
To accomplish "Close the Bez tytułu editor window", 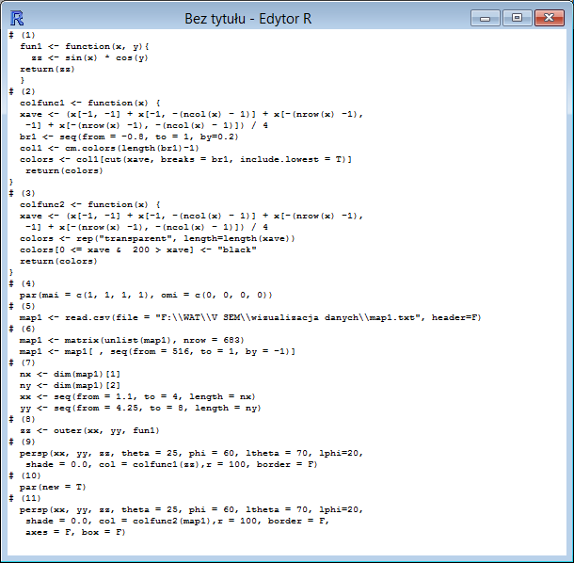I will tap(550, 17).
